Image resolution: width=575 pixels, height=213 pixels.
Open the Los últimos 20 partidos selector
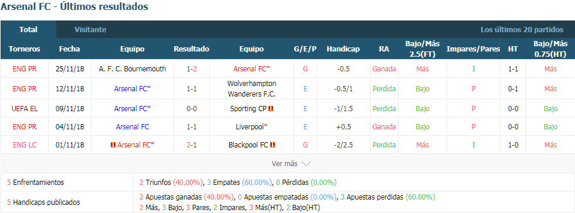(x=522, y=30)
